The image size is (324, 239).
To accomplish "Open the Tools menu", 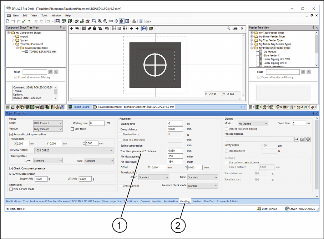I will coord(44,16).
